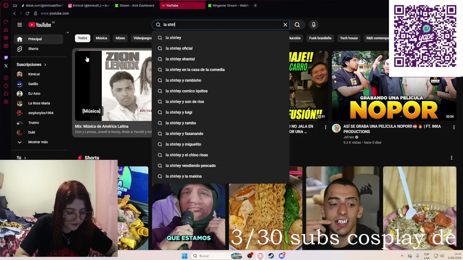Choose suggestion "la shirley y luigi"
The image size is (463, 260).
click(x=221, y=112)
